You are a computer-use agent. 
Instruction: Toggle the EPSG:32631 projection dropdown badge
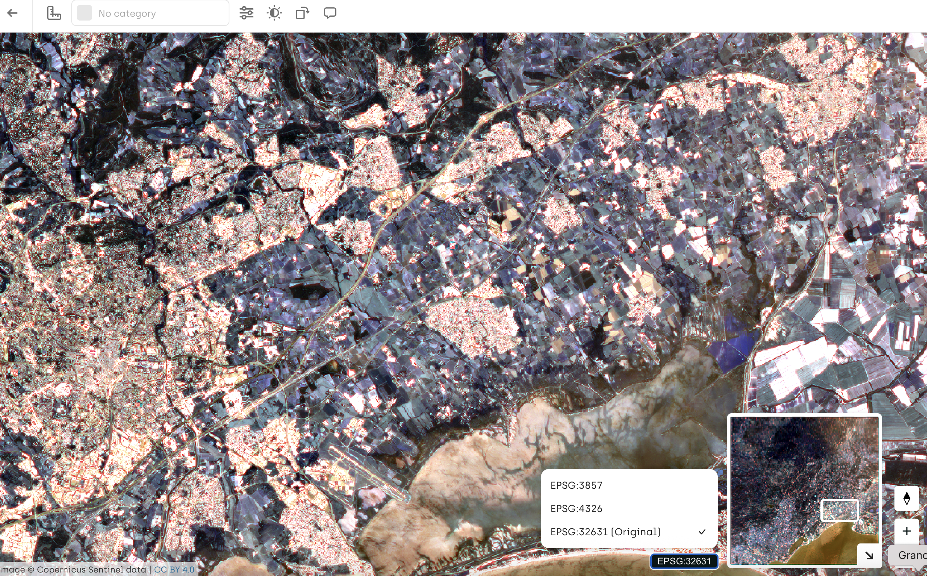[x=684, y=561]
